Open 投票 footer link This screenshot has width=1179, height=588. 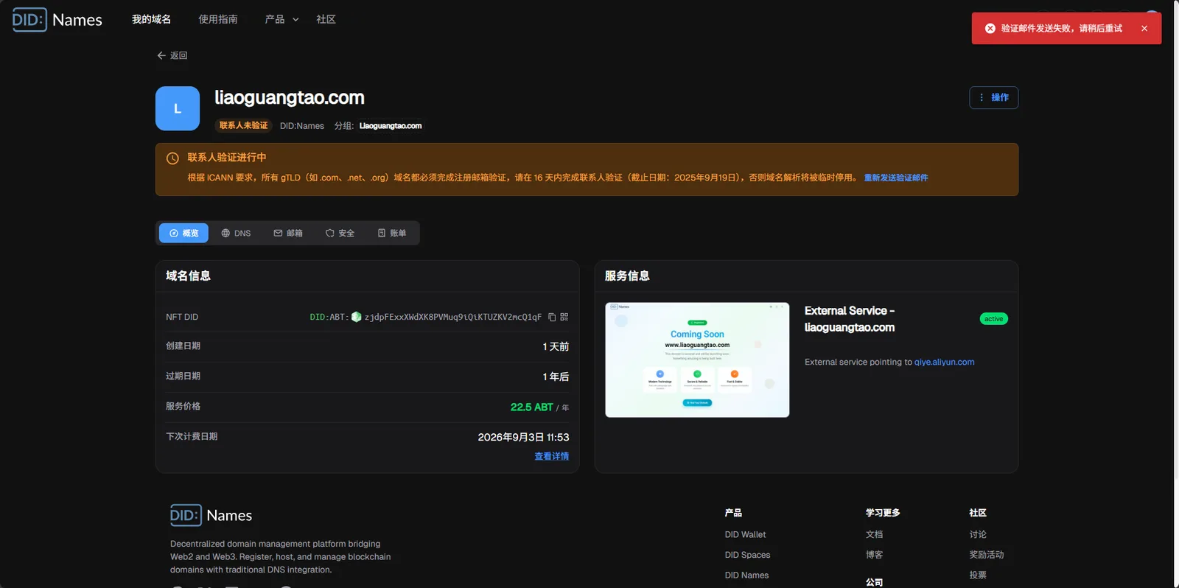pyautogui.click(x=978, y=575)
